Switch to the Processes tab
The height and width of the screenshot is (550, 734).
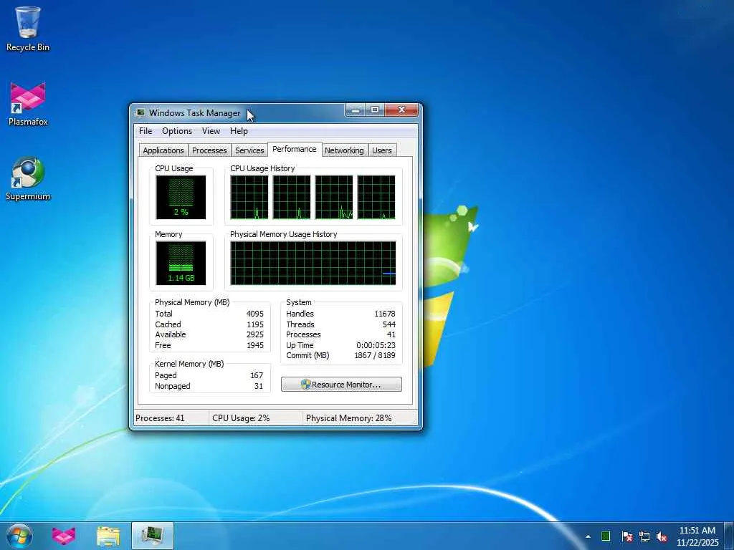point(209,150)
